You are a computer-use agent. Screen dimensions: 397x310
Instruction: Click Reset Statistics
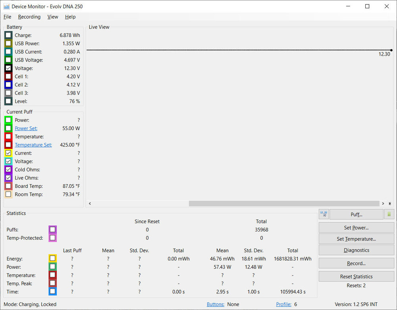[356, 277]
